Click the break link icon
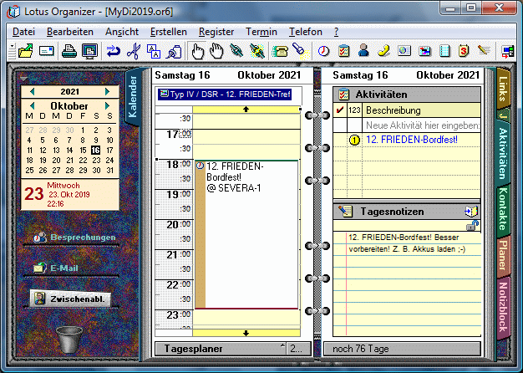Viewport: 523px width, 373px height. click(x=257, y=51)
